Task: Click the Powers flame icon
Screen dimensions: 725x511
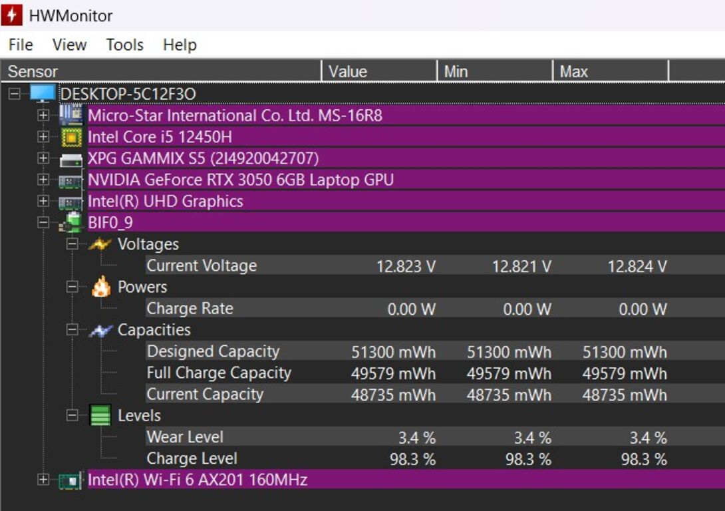Action: click(101, 286)
